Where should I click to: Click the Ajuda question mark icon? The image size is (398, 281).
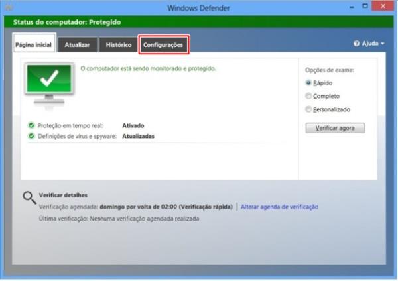[x=356, y=44]
